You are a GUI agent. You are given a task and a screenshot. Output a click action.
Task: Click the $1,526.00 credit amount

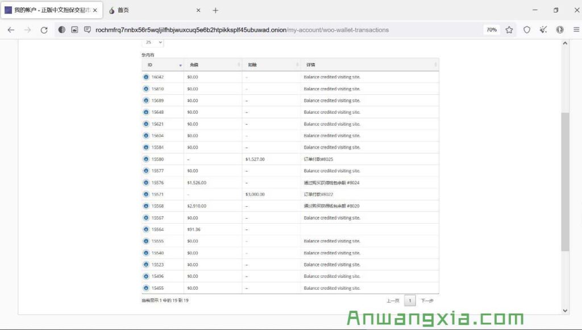pos(197,182)
